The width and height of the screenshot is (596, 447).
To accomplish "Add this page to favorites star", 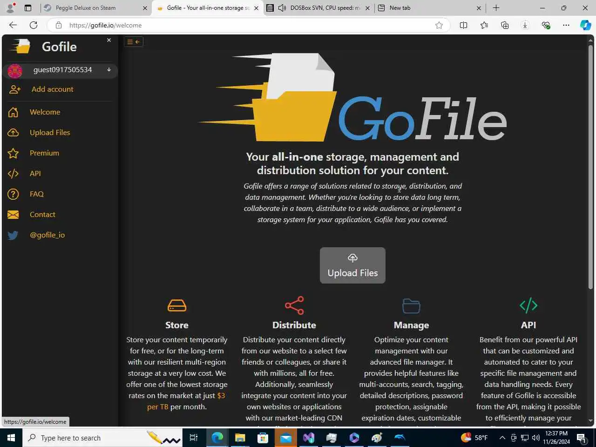I will (x=439, y=25).
